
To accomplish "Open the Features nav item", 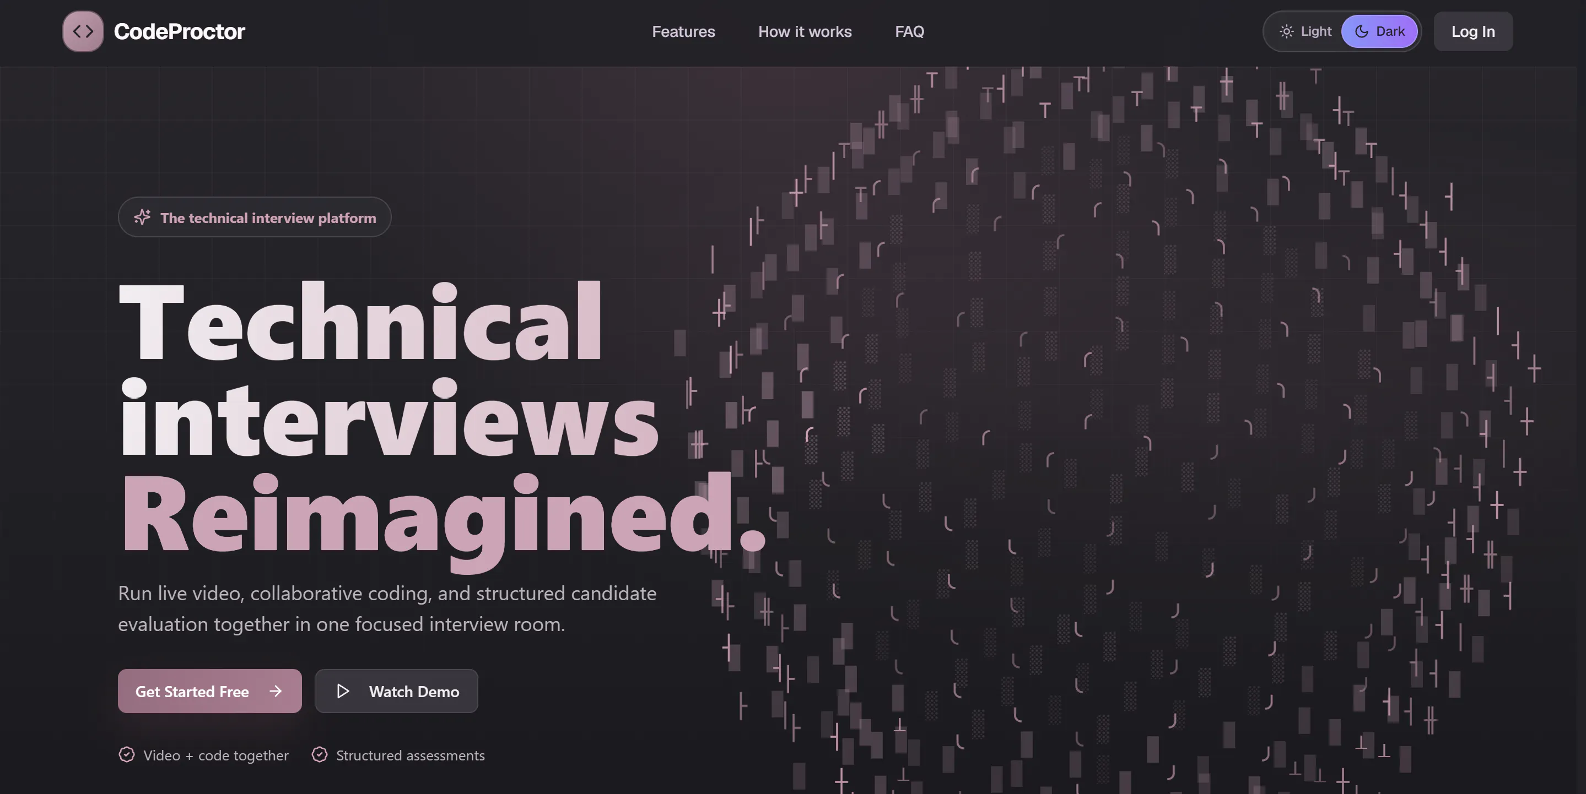I will pos(683,31).
